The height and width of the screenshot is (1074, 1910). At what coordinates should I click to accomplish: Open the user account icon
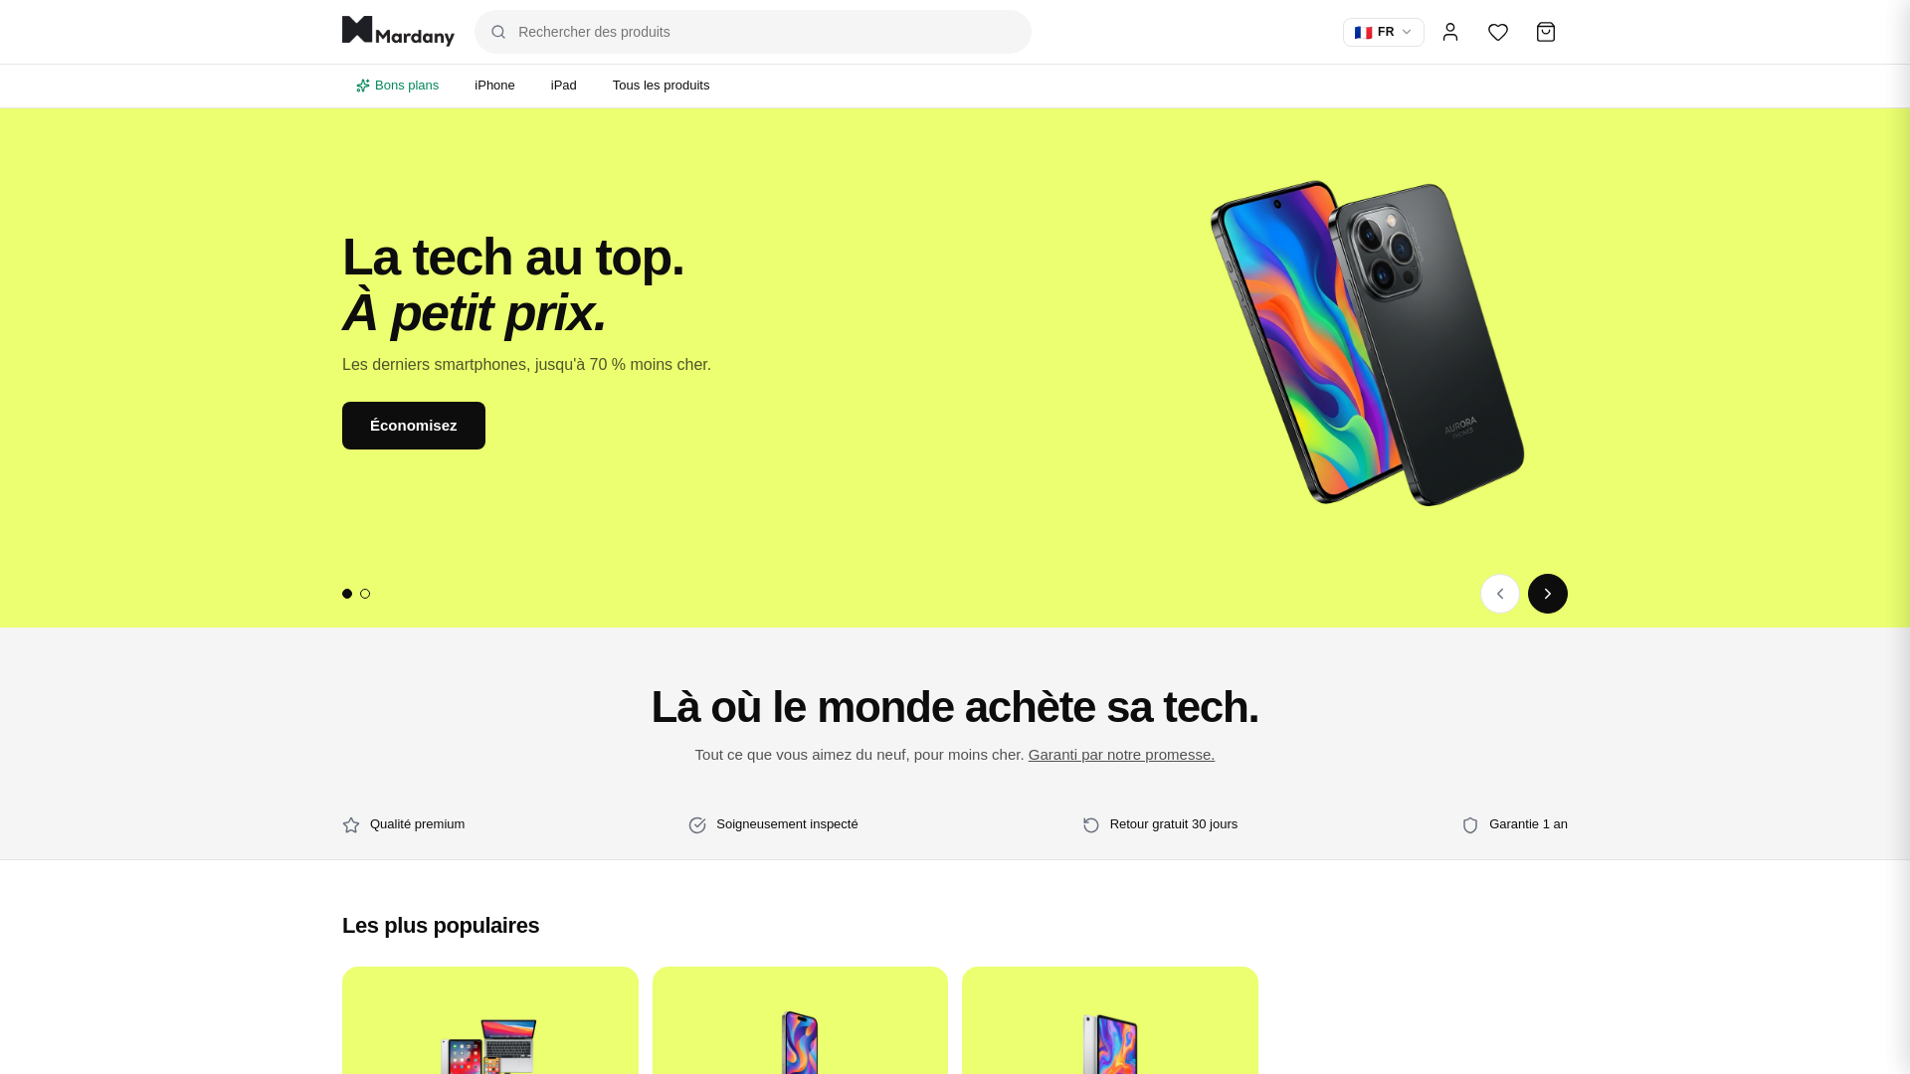1450,32
